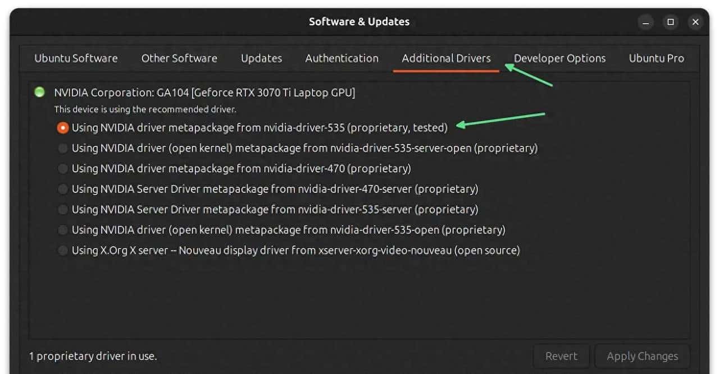The width and height of the screenshot is (719, 374).
Task: Click the green NVIDIA device status indicator
Action: tap(39, 93)
